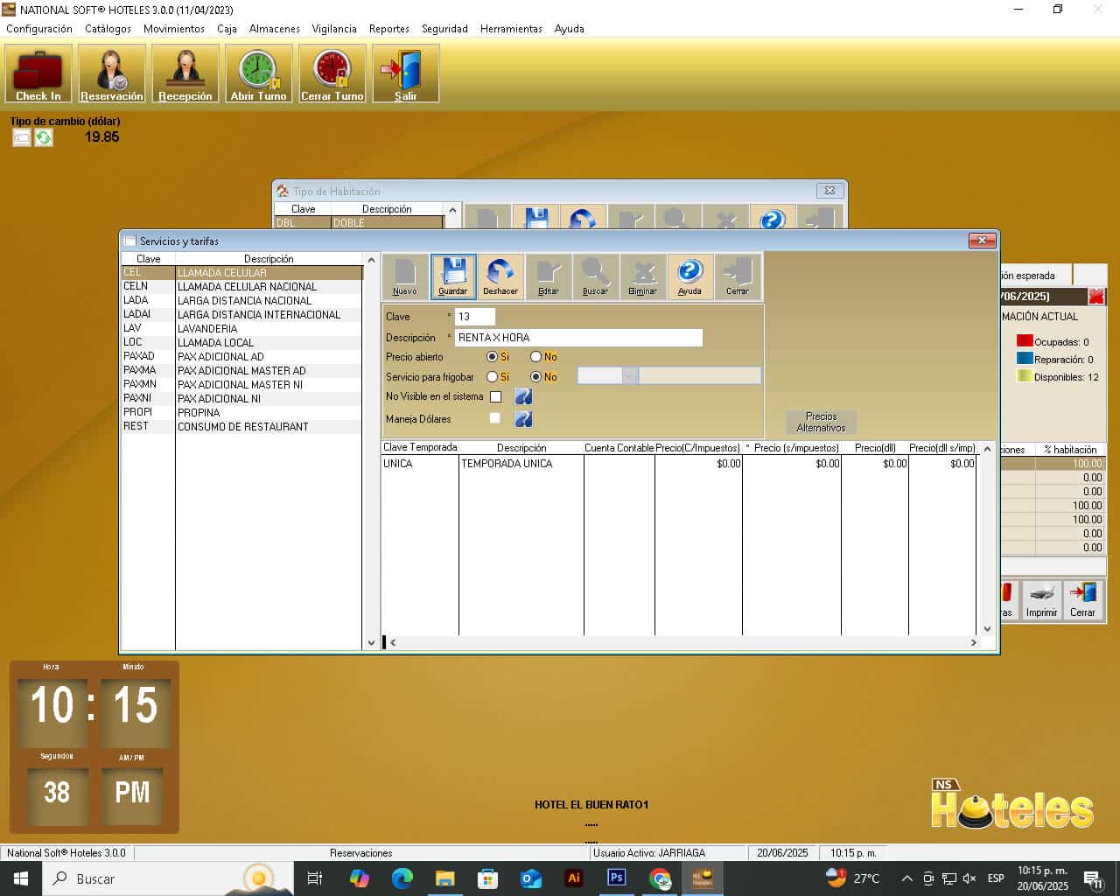The height and width of the screenshot is (896, 1120).
Task: Click the Windows Start button
Action: click(x=21, y=878)
